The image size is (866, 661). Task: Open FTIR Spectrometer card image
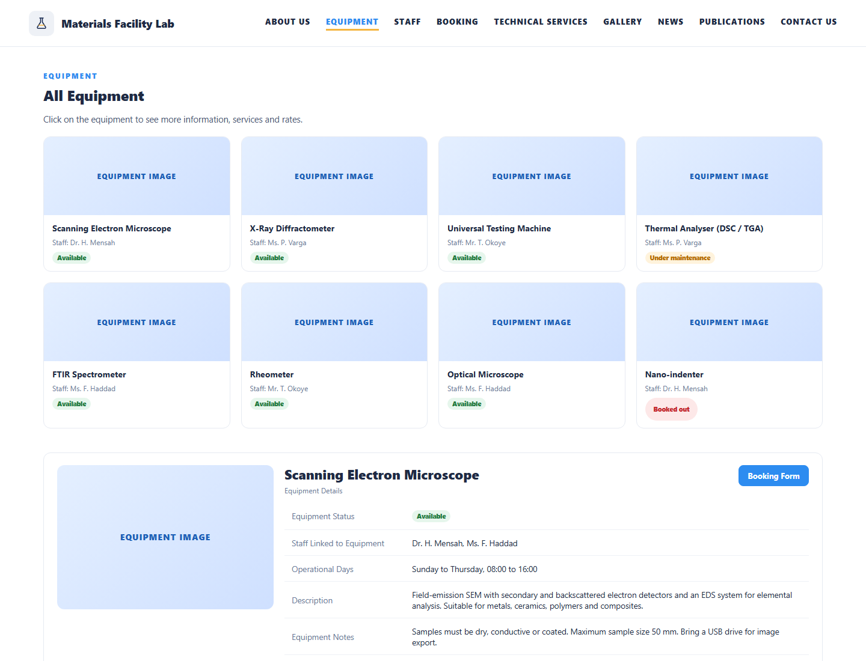pyautogui.click(x=137, y=322)
